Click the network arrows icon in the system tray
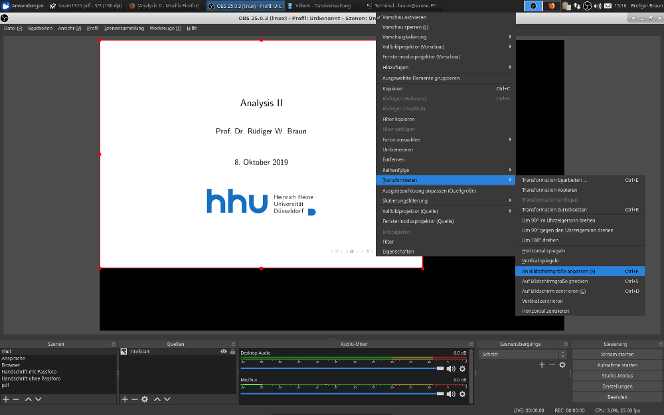 (577, 6)
